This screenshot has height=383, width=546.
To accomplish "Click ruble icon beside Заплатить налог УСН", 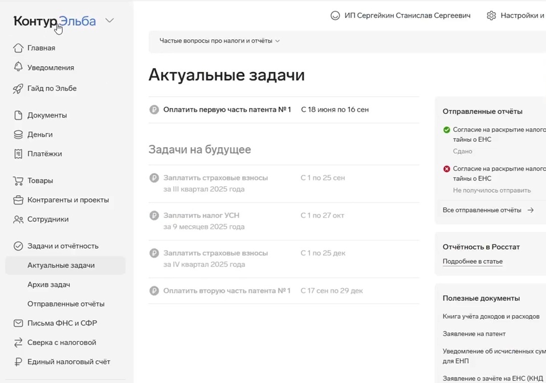I will pos(154,216).
